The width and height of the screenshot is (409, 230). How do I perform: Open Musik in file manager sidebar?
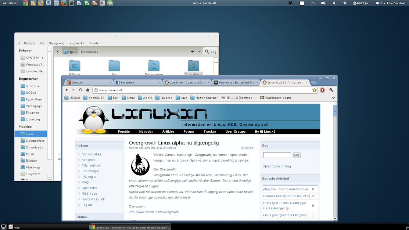pyautogui.click(x=28, y=154)
